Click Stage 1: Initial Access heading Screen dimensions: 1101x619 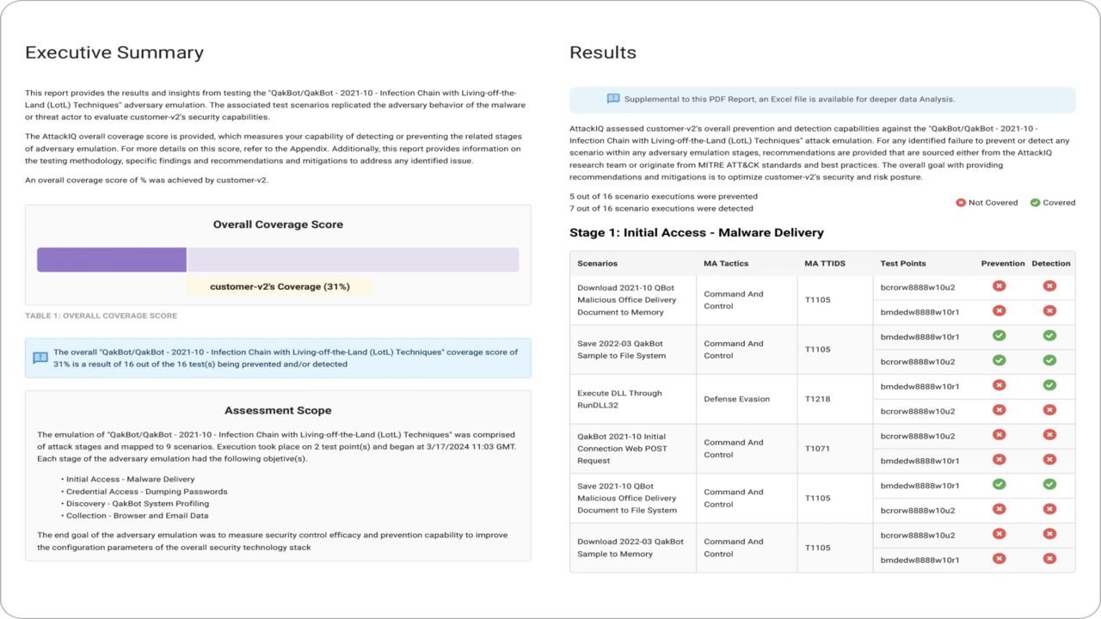coord(697,233)
